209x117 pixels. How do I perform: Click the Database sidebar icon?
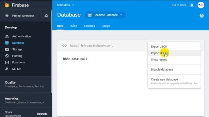pos(7,43)
